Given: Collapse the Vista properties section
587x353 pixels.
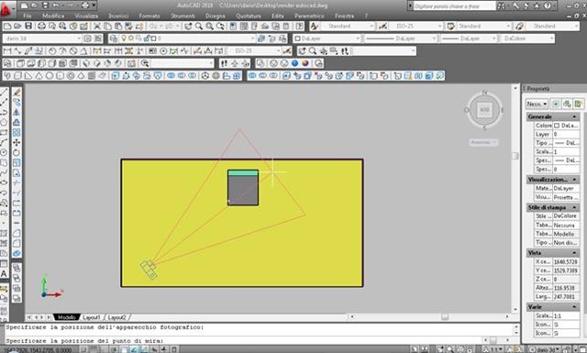Looking at the screenshot, I should [x=574, y=253].
